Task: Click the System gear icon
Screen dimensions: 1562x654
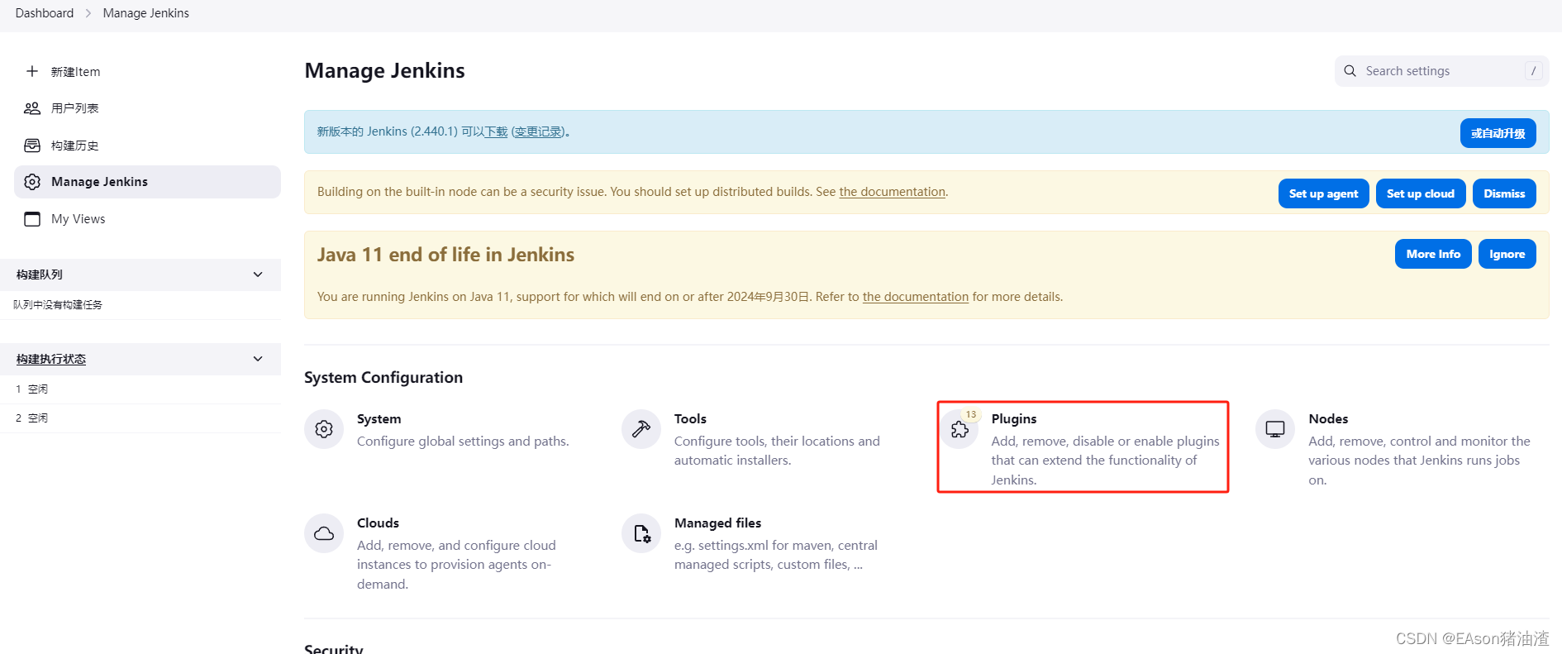Action: pyautogui.click(x=324, y=429)
